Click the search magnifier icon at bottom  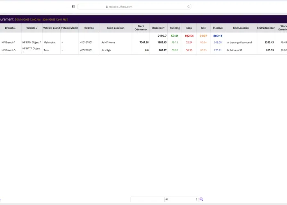pos(201,199)
